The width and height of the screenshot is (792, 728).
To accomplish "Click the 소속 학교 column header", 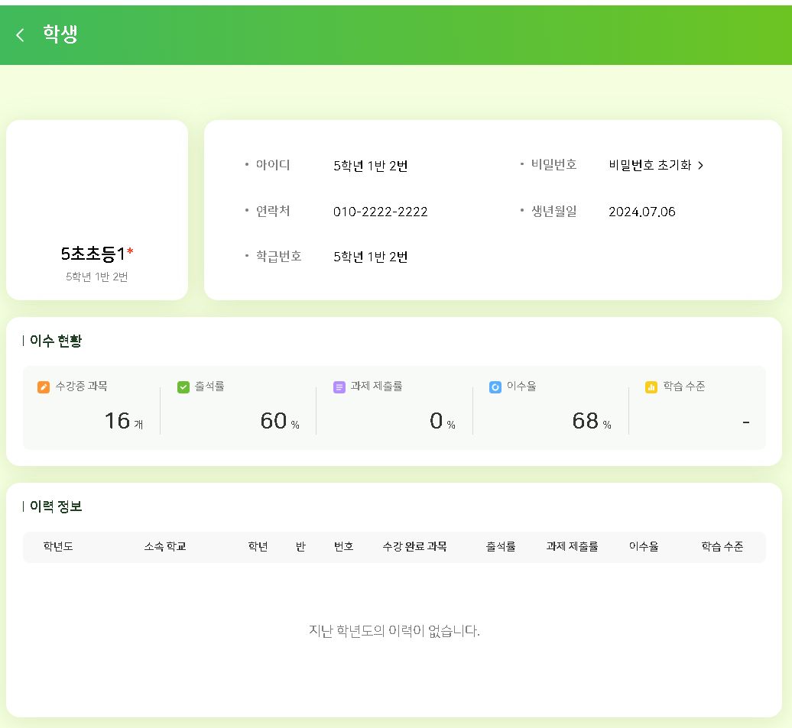I will (165, 547).
